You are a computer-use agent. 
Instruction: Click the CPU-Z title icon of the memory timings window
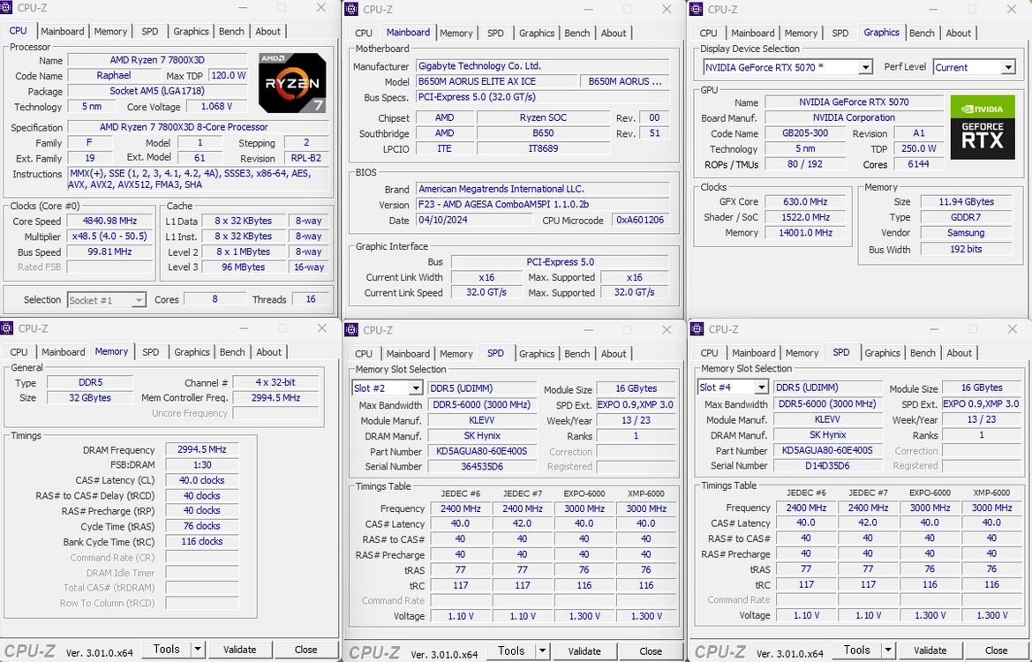7,327
